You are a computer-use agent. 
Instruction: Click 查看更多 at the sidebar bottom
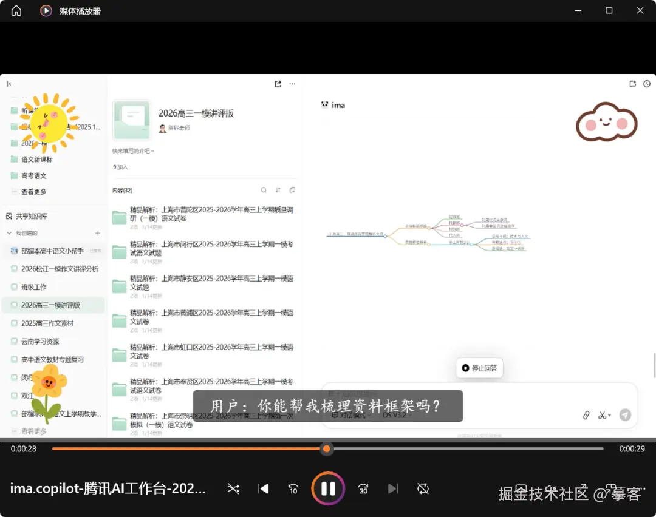(x=33, y=431)
